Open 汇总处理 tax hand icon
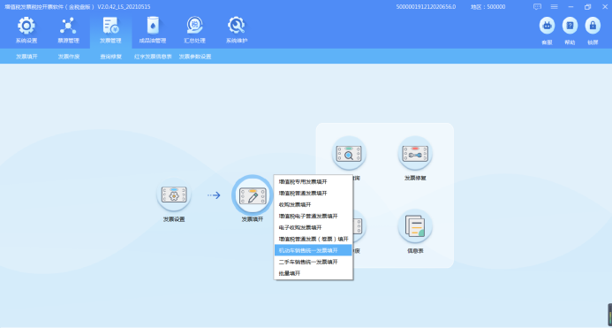612x328 pixels. [x=194, y=26]
